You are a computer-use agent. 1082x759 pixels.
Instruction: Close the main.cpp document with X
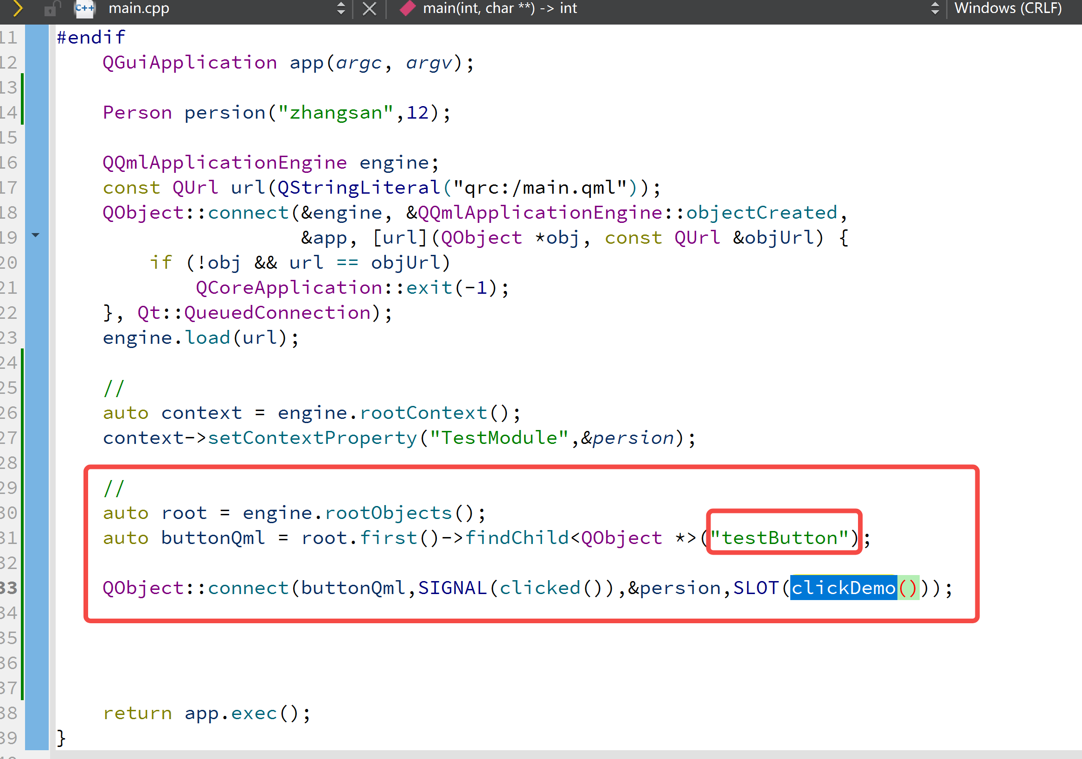pos(370,8)
